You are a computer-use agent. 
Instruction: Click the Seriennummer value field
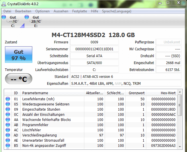94,49
